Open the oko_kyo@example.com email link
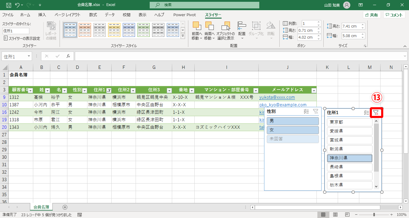Image resolution: width=409 pixels, height=218 pixels. coord(283,105)
